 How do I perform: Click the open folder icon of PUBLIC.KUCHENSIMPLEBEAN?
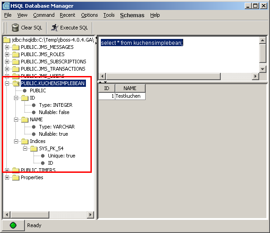pos(16,83)
